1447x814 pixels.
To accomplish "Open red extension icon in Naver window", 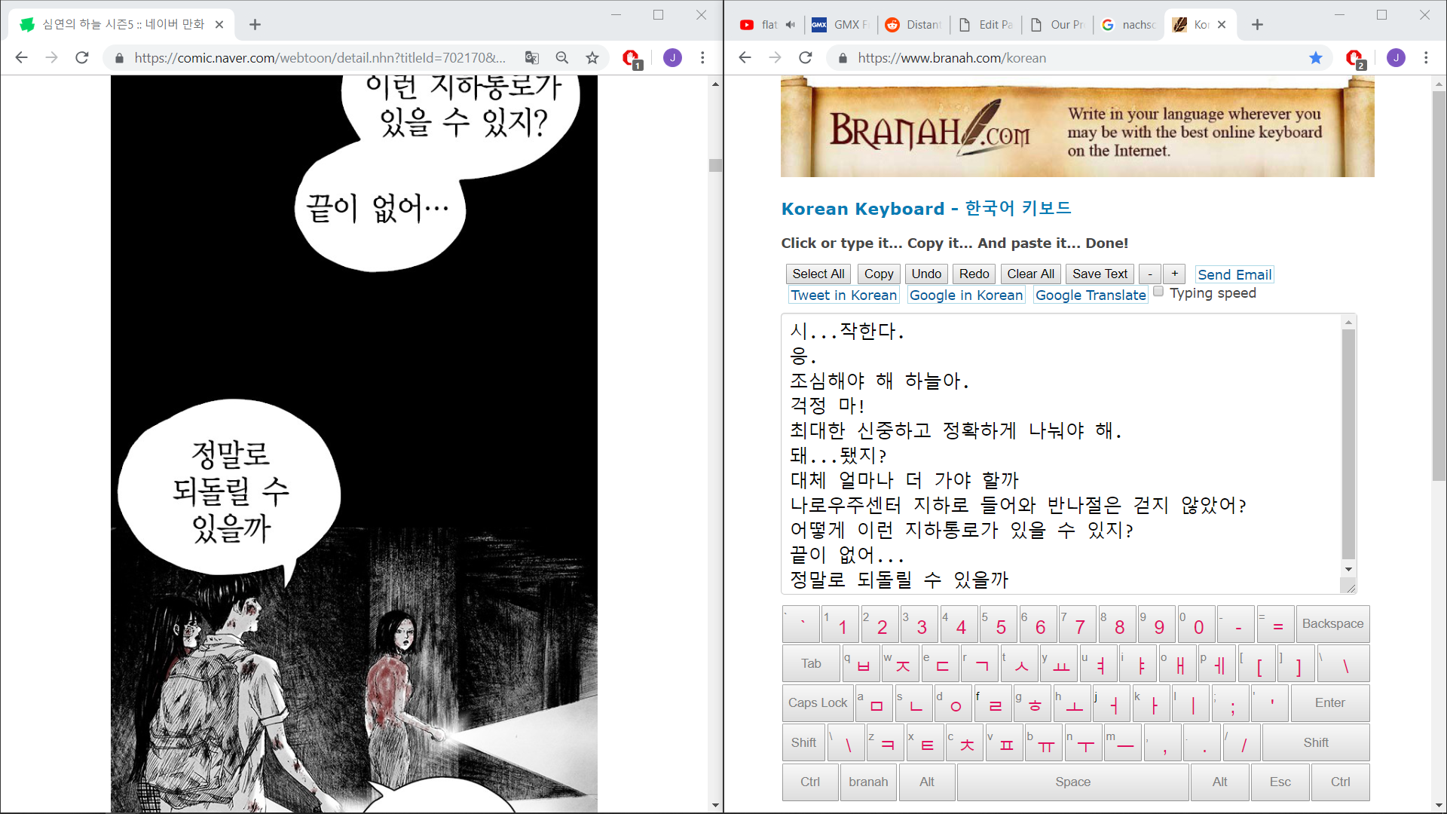I will (x=632, y=58).
